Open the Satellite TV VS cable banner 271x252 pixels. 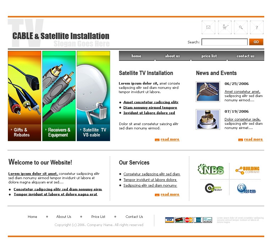coord(93,96)
